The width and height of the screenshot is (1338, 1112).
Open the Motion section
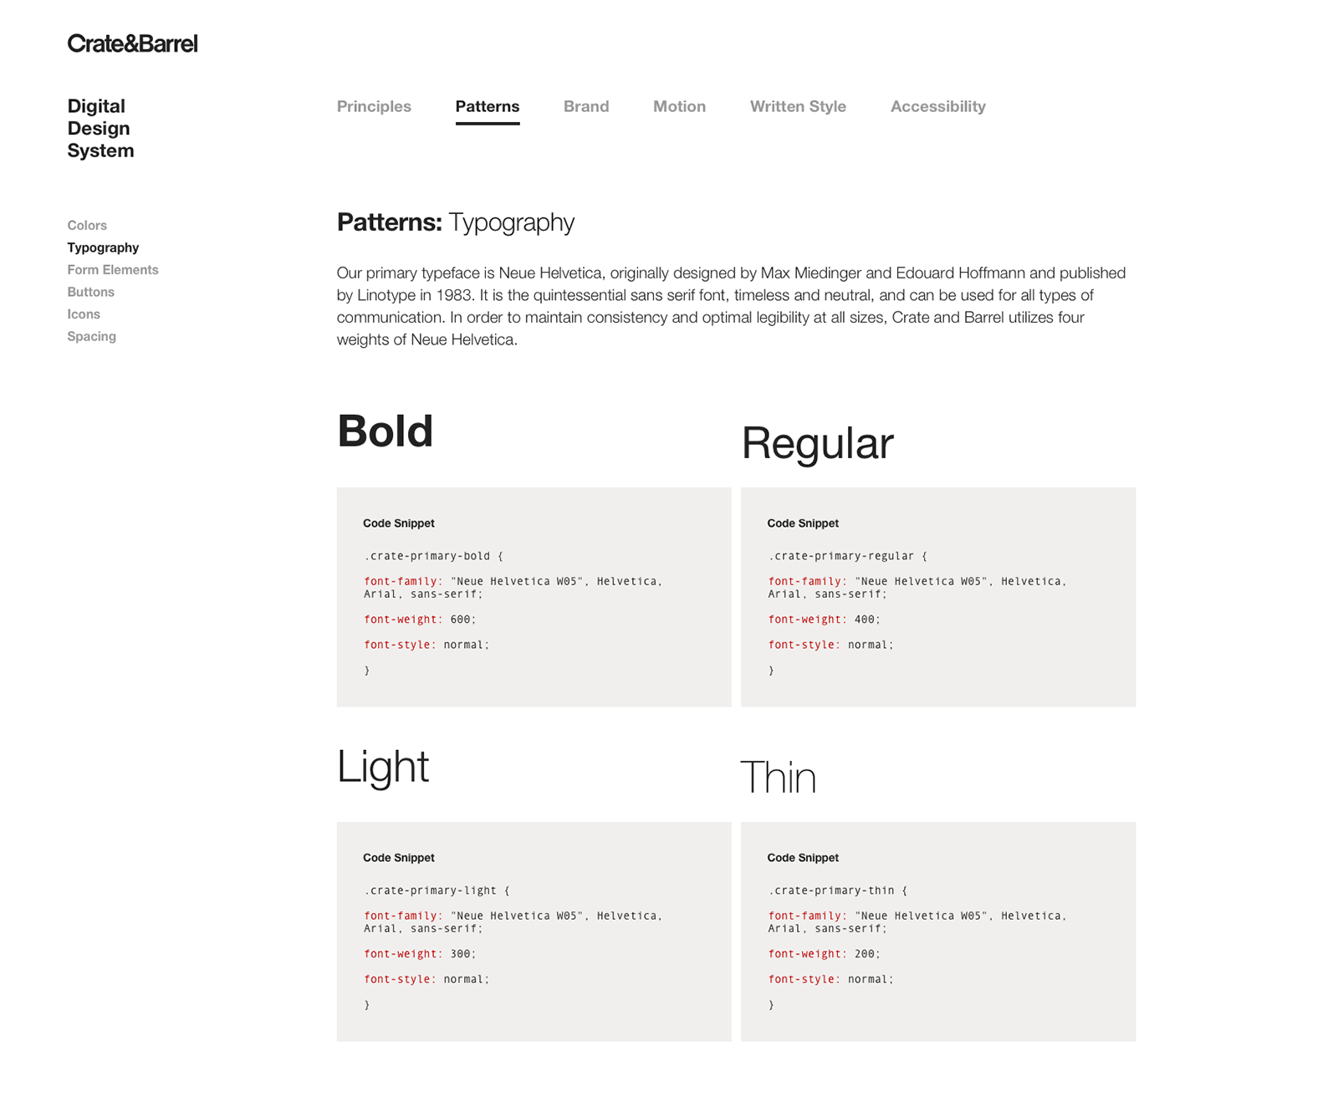[x=679, y=106]
